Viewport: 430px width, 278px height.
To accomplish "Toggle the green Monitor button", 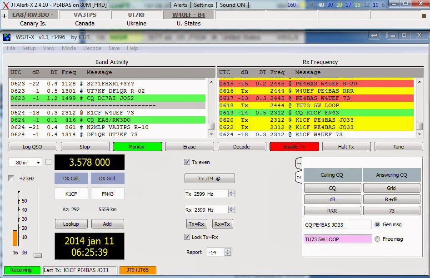I will pos(137,147).
